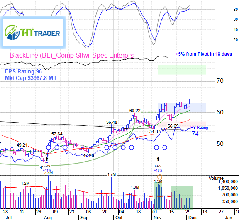Click the RS Rating value 74
239x220 pixels.
point(195,134)
